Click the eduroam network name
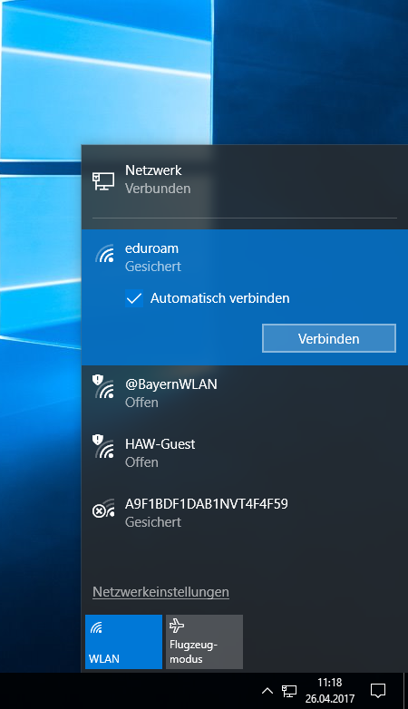This screenshot has width=408, height=709. tap(151, 248)
